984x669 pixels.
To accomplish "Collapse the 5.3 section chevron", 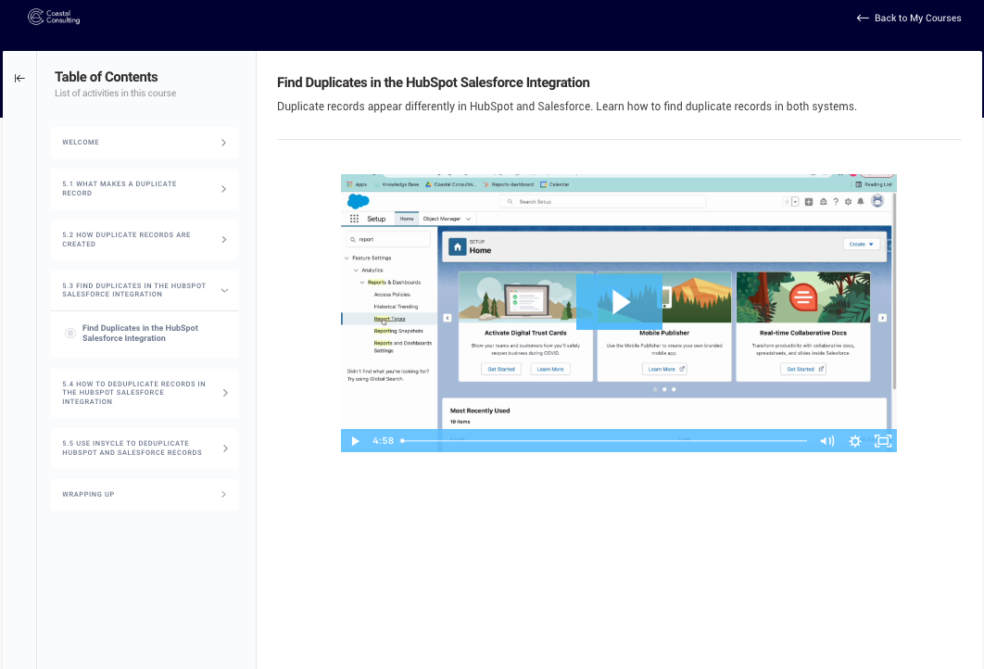I will click(224, 290).
